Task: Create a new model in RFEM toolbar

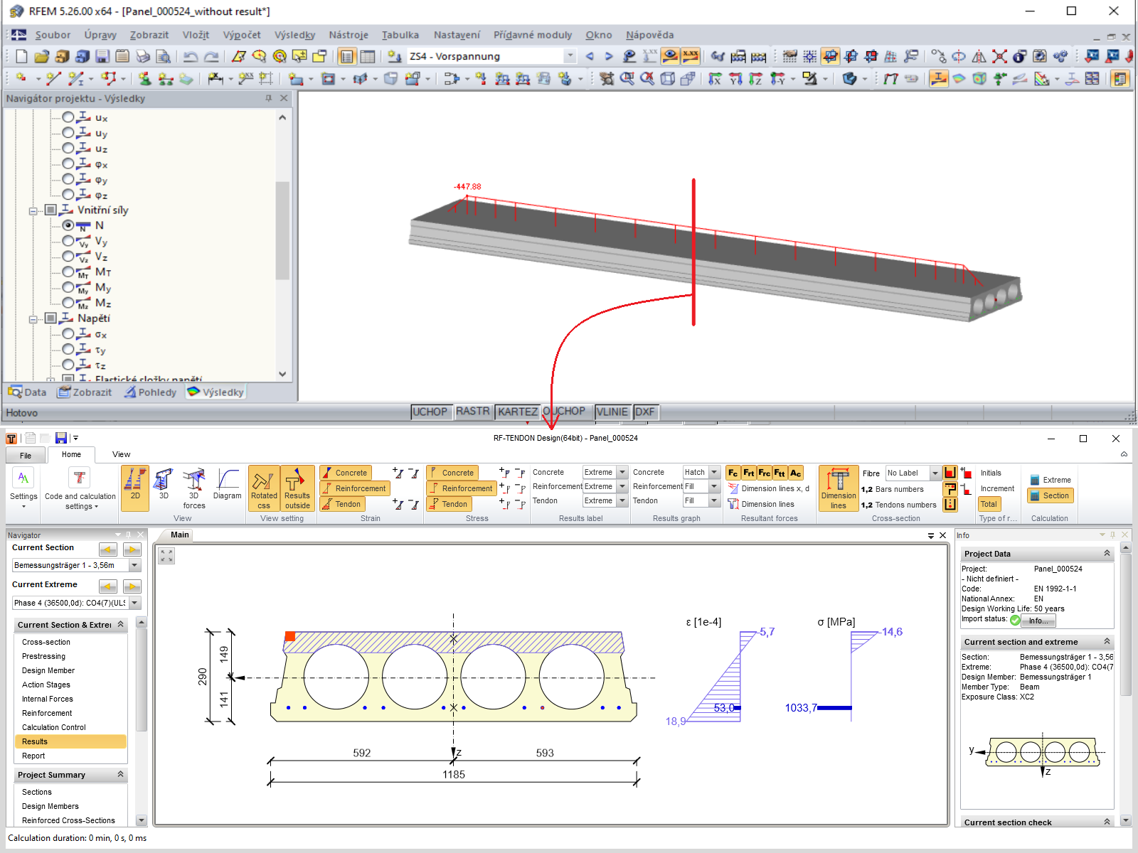Action: coord(21,56)
